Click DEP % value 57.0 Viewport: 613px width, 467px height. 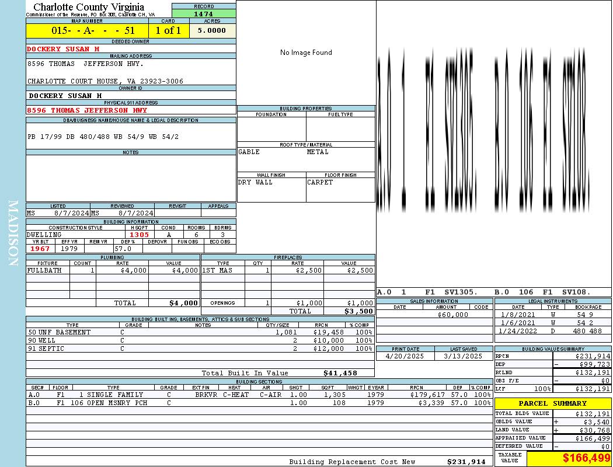point(123,249)
